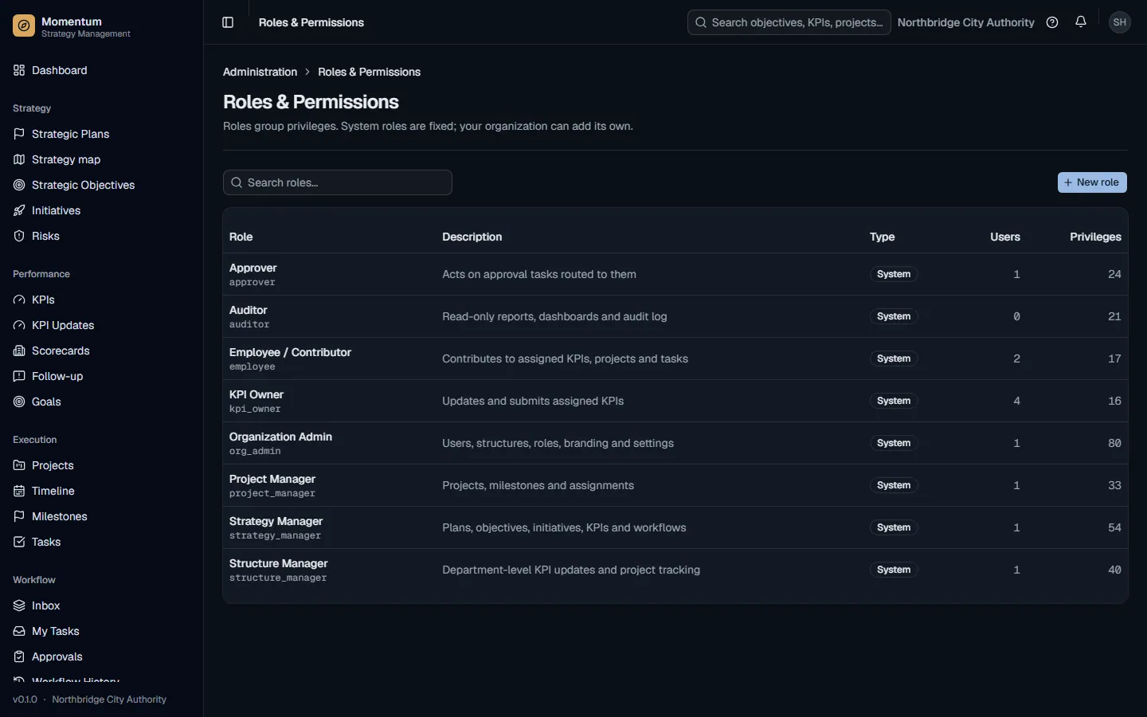Click the Milestones flag icon

19,516
